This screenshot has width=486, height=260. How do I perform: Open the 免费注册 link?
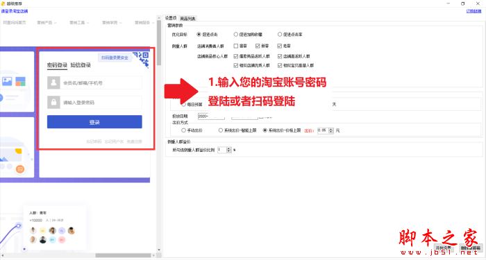(134, 141)
